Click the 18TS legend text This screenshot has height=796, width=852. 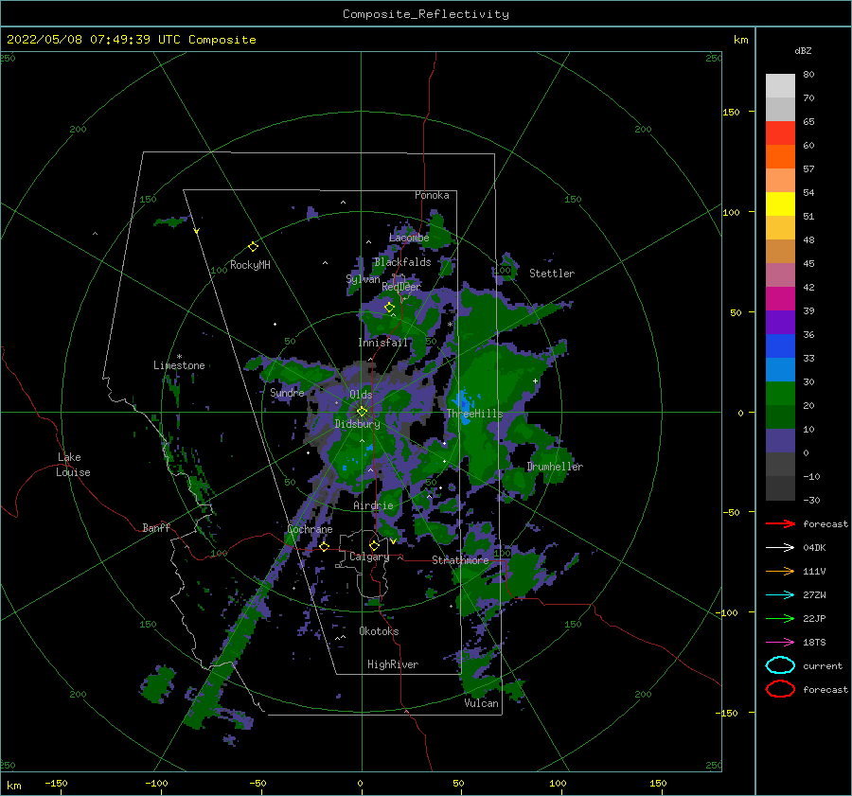pos(814,643)
